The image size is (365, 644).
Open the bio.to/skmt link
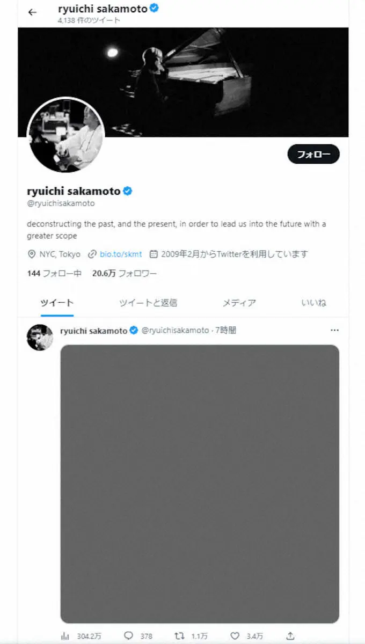pos(121,254)
